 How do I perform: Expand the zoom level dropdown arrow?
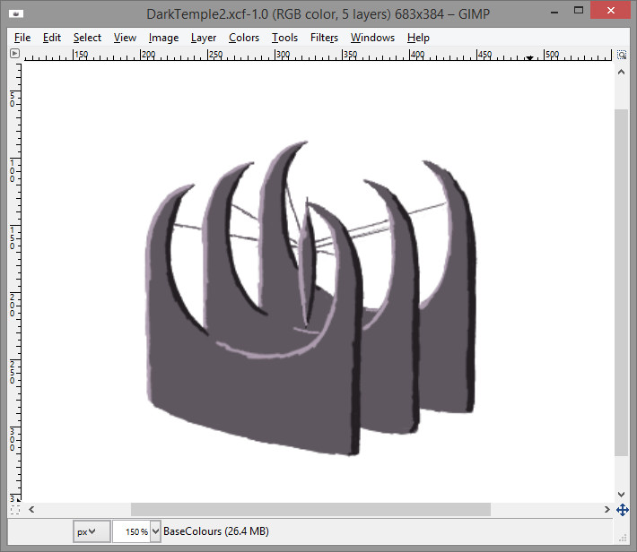(155, 531)
